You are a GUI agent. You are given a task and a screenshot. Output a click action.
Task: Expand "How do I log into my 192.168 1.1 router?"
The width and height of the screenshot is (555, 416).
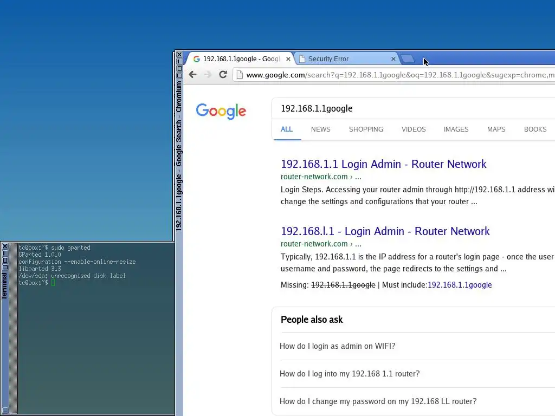(x=350, y=374)
